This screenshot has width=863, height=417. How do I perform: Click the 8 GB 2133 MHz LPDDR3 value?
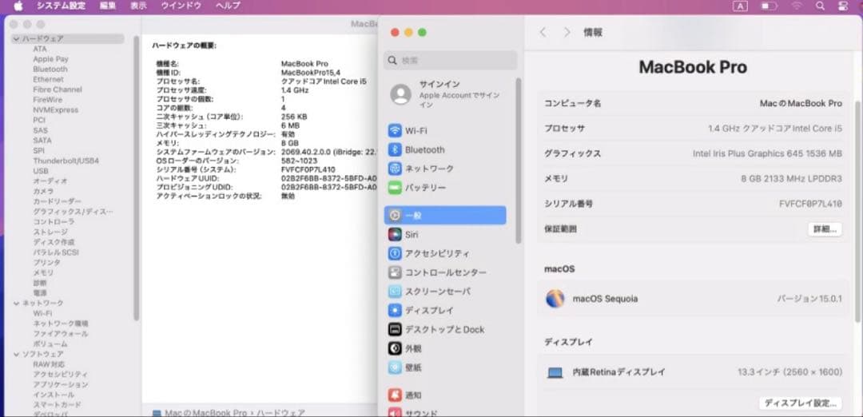(791, 179)
